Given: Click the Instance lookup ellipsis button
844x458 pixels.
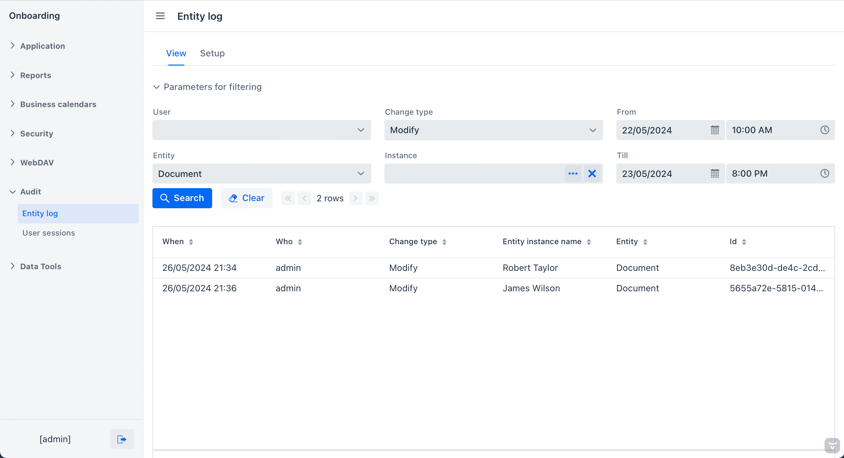Looking at the screenshot, I should 573,174.
